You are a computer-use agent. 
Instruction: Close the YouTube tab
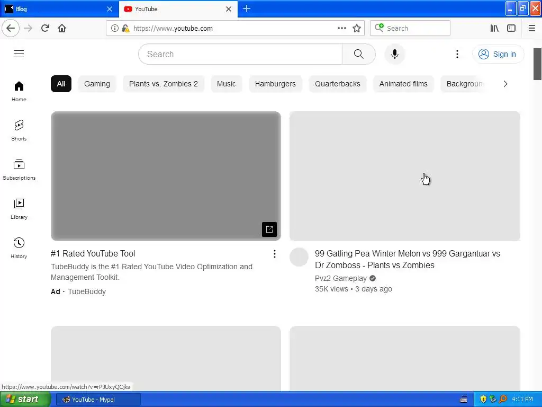click(x=229, y=9)
